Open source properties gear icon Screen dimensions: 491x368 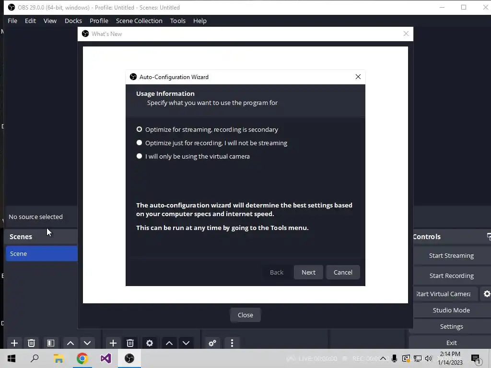tap(150, 343)
